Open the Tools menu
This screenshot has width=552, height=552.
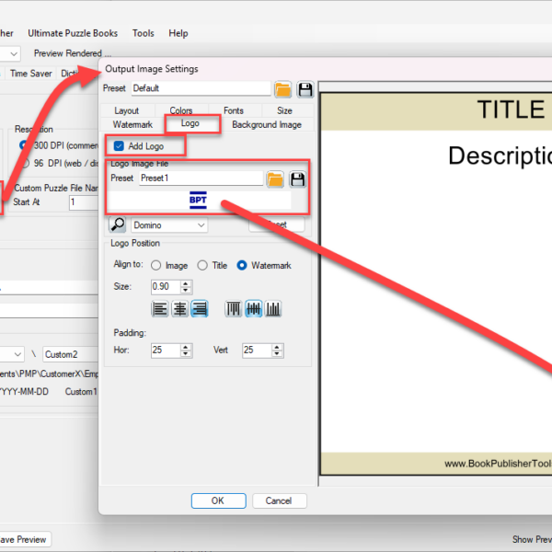[143, 33]
